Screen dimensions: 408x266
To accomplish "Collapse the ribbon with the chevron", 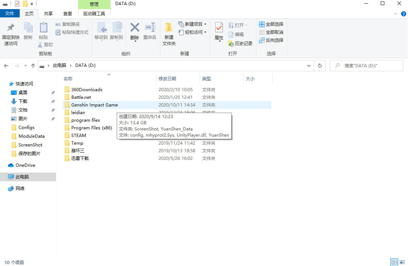I will coord(396,14).
